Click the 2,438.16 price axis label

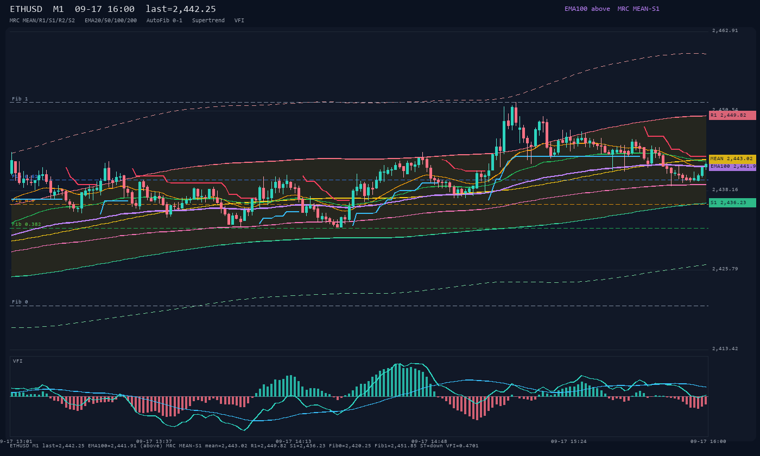pyautogui.click(x=725, y=189)
